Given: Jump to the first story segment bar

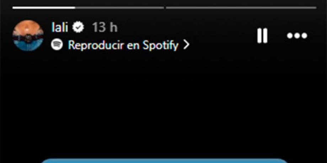Looking at the screenshot, I should (88, 8).
